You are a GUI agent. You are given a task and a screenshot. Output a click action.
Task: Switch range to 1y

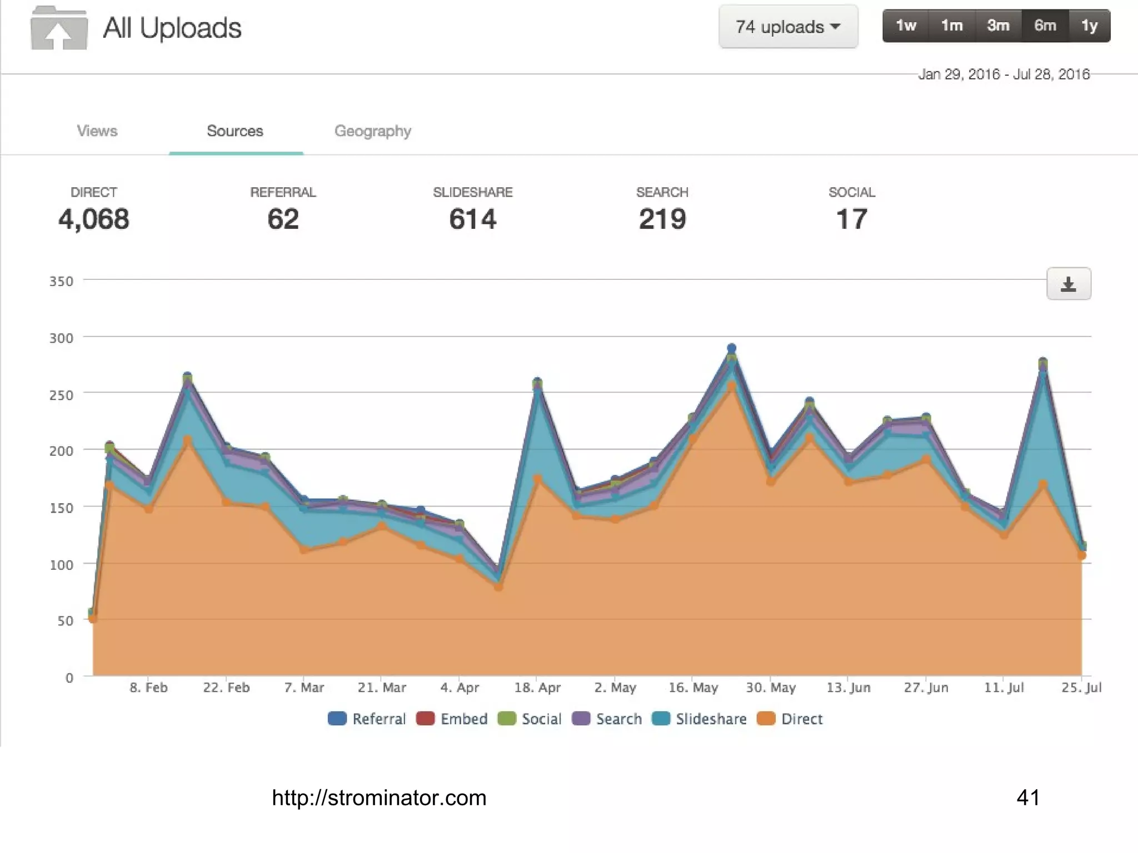(x=1089, y=26)
